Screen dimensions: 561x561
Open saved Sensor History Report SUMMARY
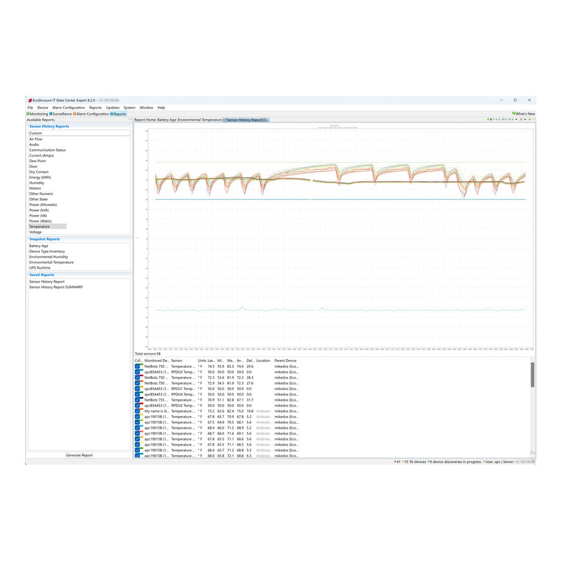tap(56, 287)
